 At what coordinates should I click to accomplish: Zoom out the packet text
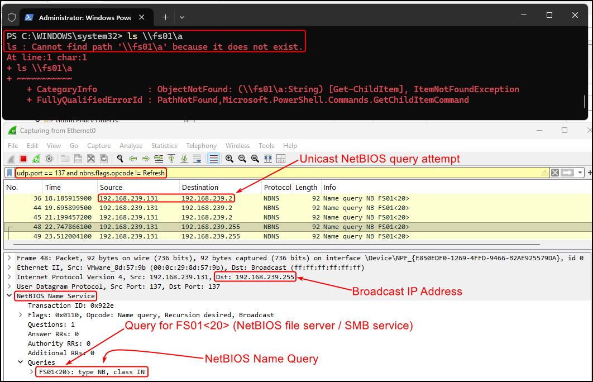[242, 159]
